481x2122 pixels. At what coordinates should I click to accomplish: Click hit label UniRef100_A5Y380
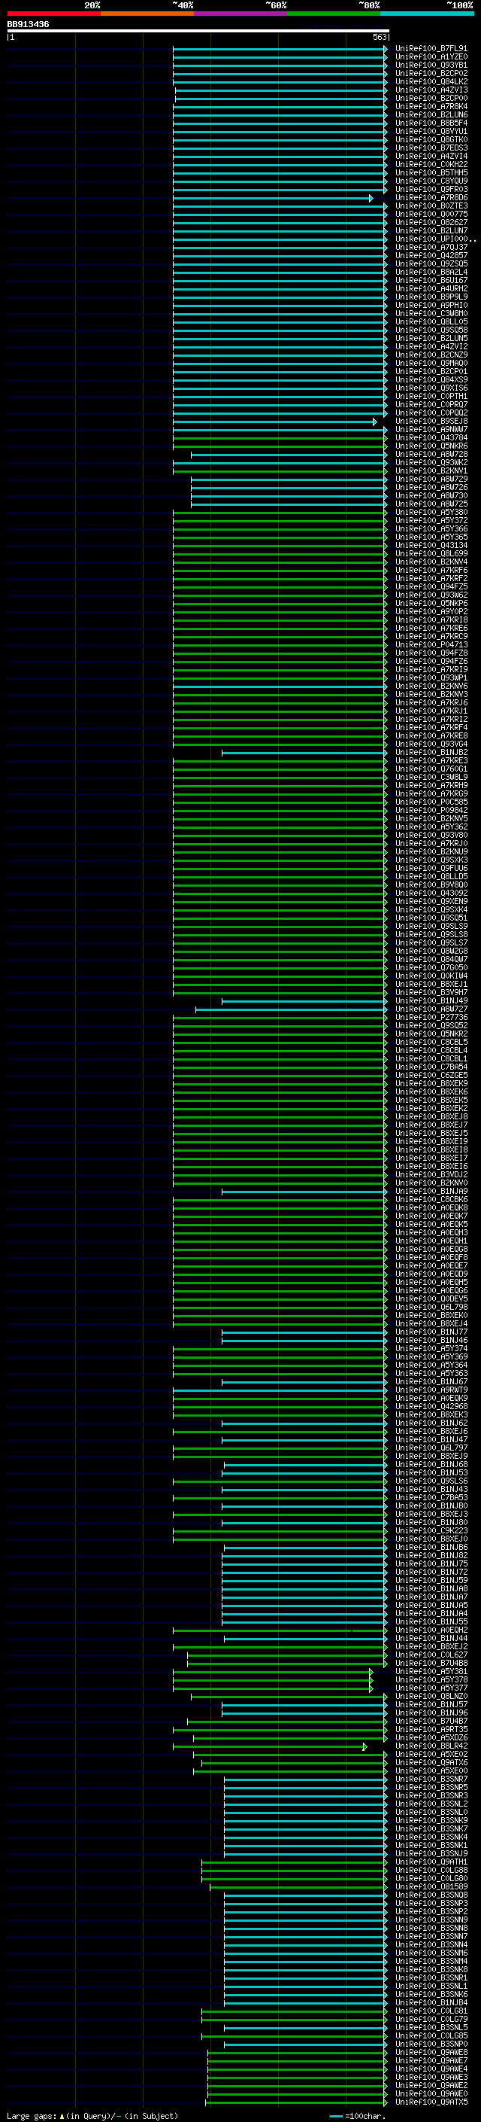pyautogui.click(x=431, y=513)
